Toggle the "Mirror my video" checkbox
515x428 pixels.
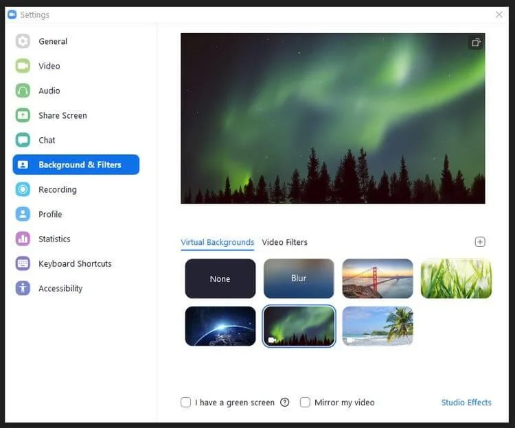[x=305, y=402]
